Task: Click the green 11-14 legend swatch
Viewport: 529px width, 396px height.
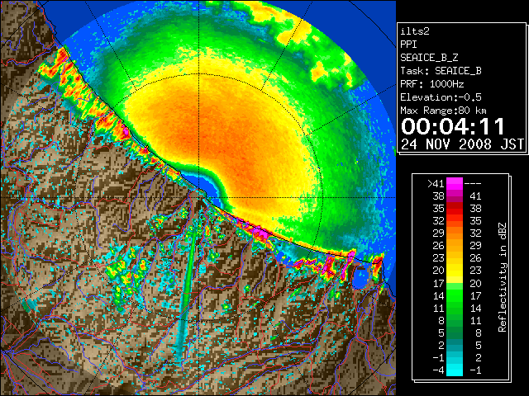Action: (455, 308)
